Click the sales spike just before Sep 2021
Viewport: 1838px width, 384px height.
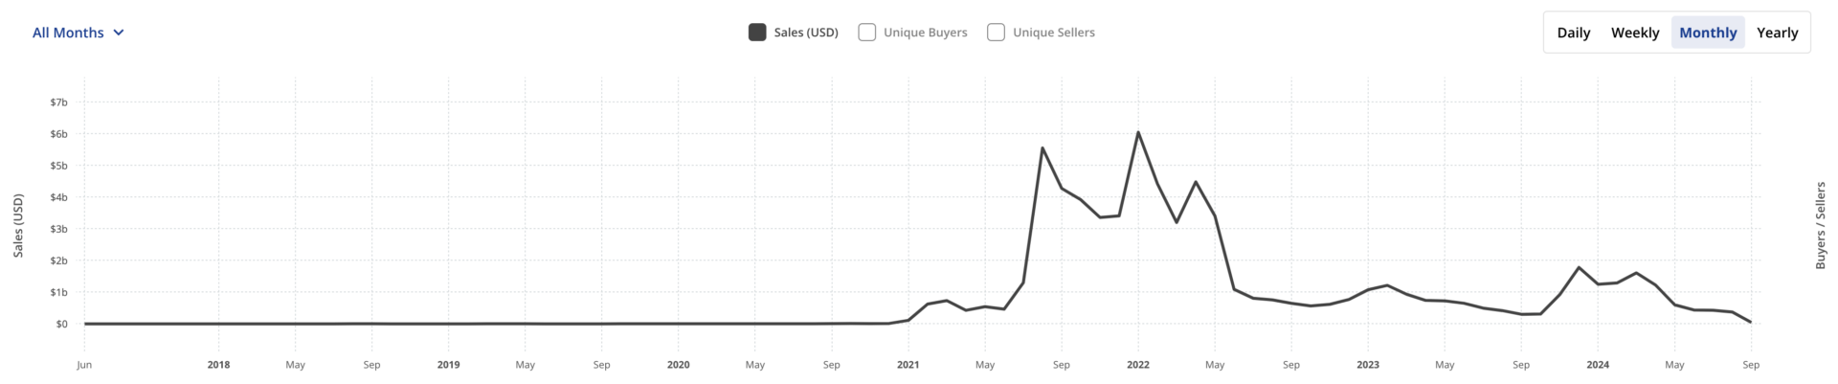pyautogui.click(x=1042, y=148)
